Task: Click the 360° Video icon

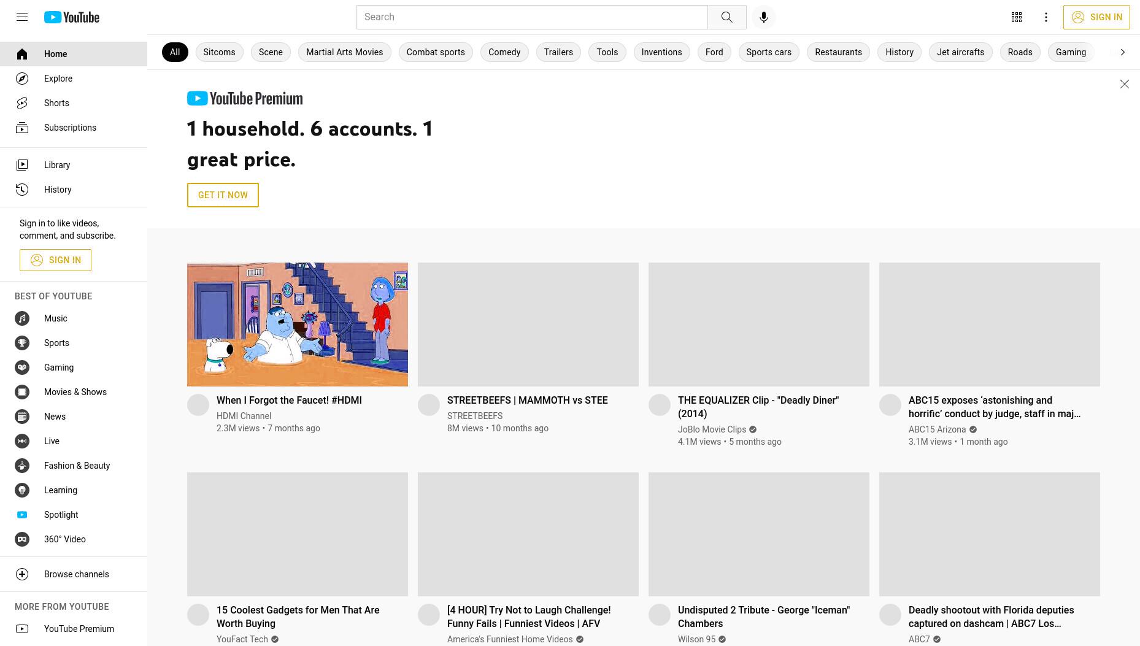Action: [22, 539]
